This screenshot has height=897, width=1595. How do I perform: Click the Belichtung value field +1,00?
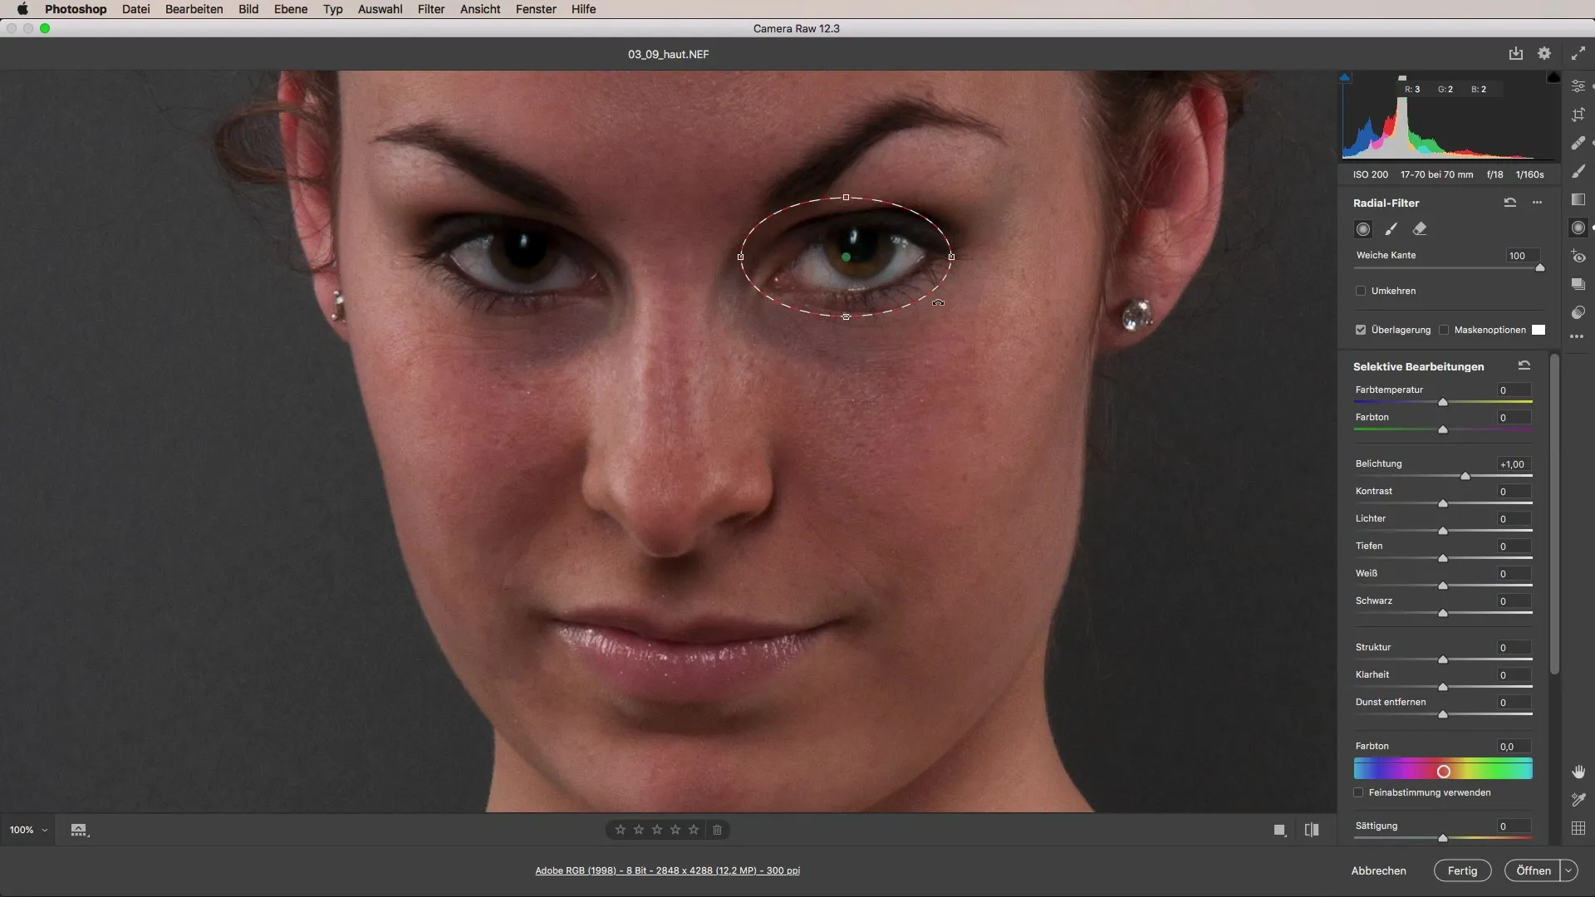pos(1513,464)
